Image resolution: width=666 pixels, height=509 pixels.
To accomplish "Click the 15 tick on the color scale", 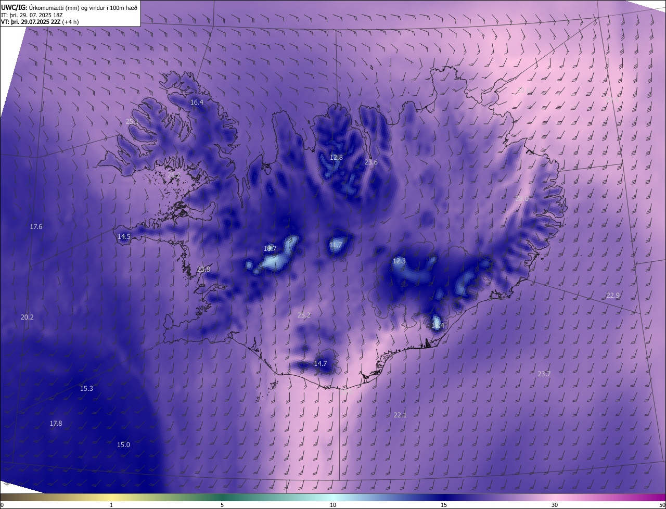I will [x=444, y=505].
